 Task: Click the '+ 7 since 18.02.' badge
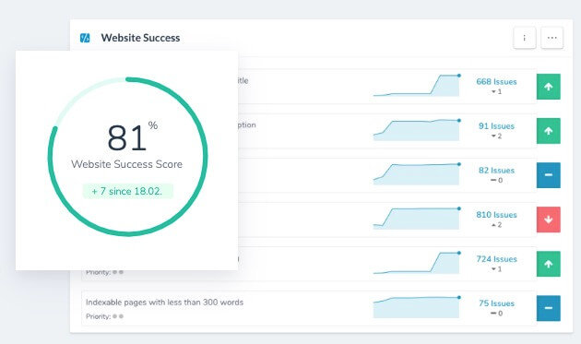click(127, 191)
